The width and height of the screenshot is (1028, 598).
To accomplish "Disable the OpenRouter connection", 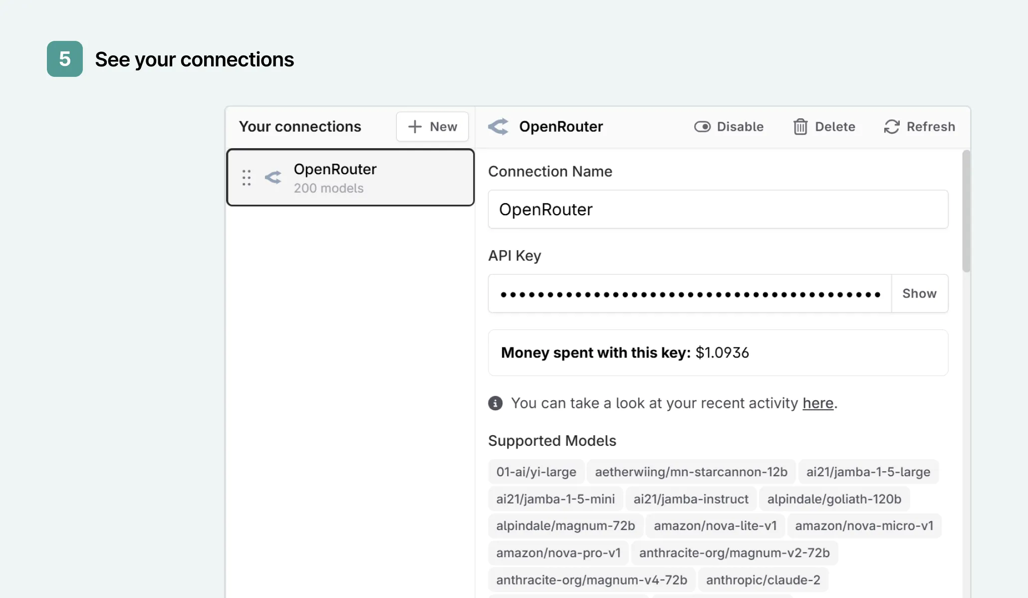I will click(x=728, y=126).
